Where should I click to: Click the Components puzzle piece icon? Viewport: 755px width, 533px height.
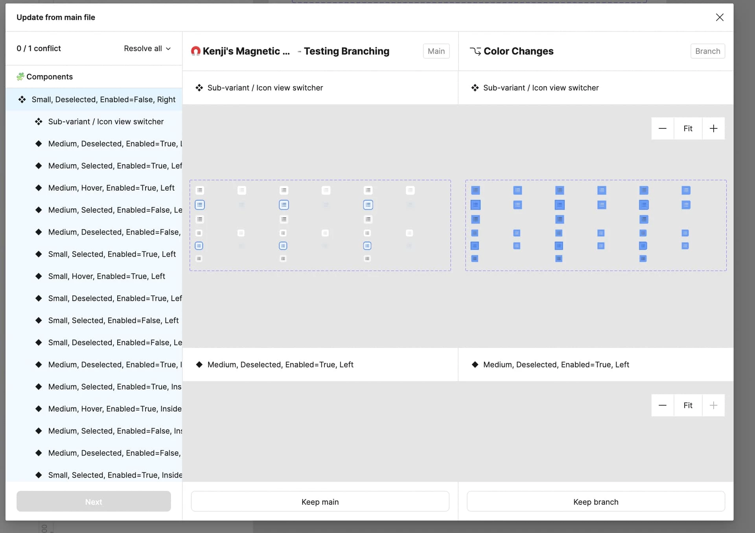tap(20, 76)
